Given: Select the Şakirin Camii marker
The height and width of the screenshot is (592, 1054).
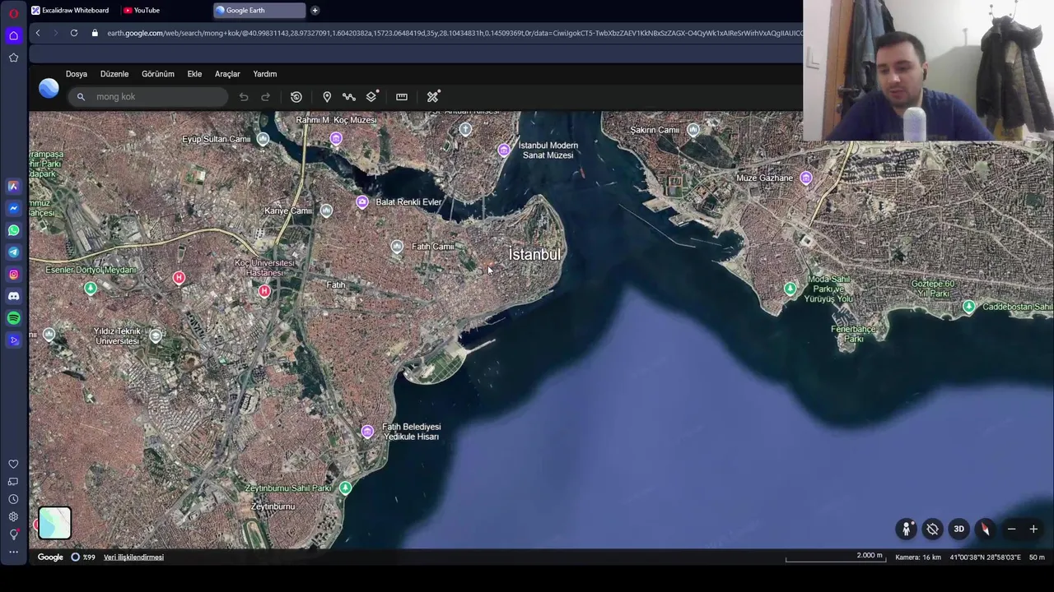Looking at the screenshot, I should click(693, 130).
